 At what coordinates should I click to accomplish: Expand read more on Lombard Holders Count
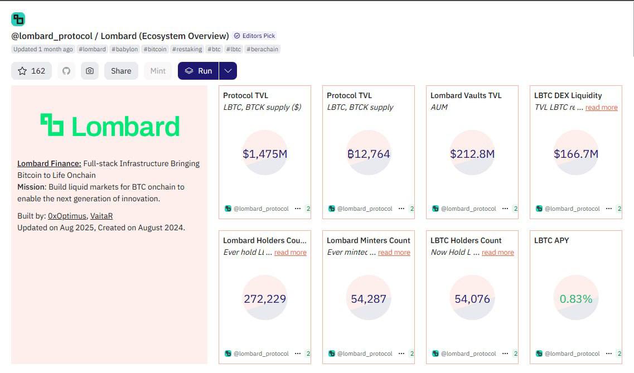coord(290,253)
